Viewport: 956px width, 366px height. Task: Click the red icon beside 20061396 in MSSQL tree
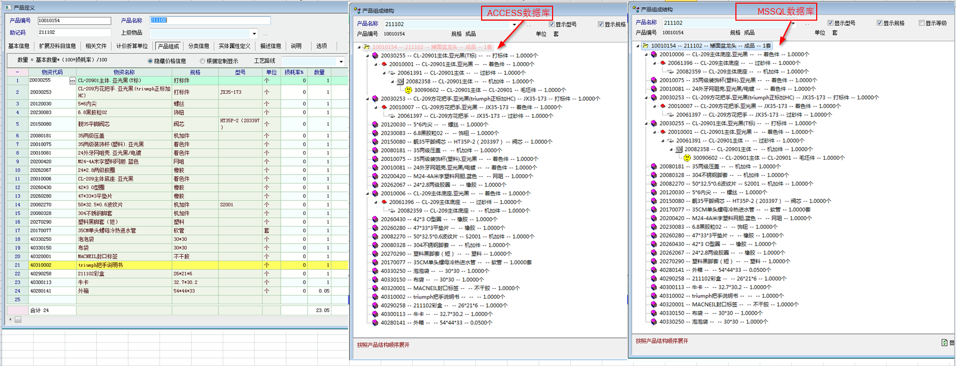click(x=662, y=63)
